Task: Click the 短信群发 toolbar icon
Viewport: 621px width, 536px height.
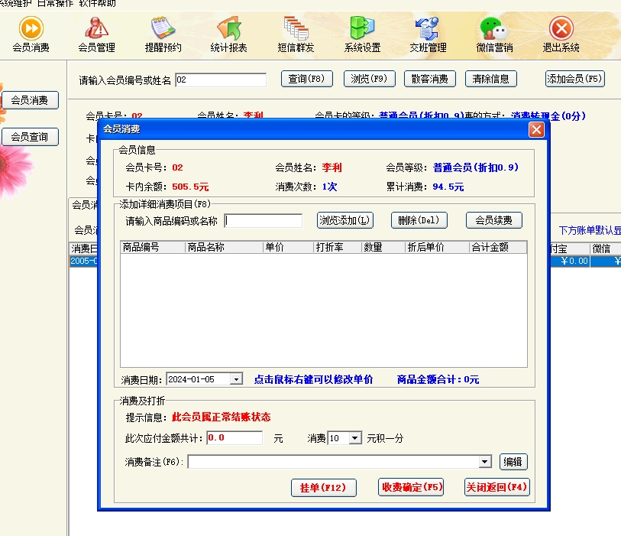Action: point(296,34)
